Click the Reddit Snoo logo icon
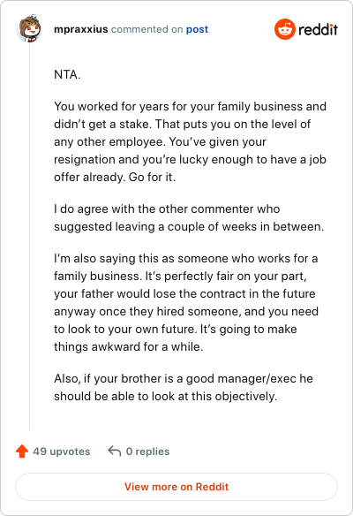353x516 pixels. [285, 29]
